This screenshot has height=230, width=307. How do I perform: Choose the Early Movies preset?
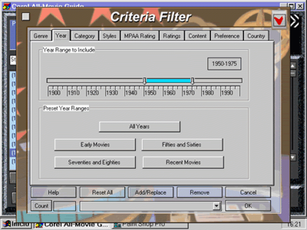[x=95, y=145]
